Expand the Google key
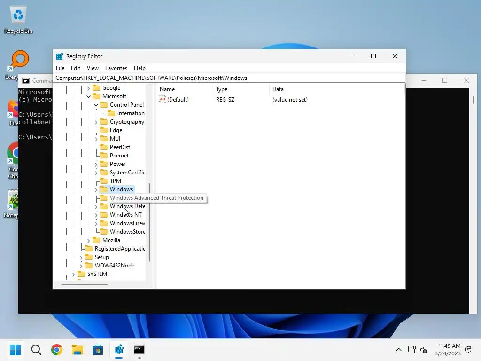Screen dimensions: 481x361 [89, 88]
